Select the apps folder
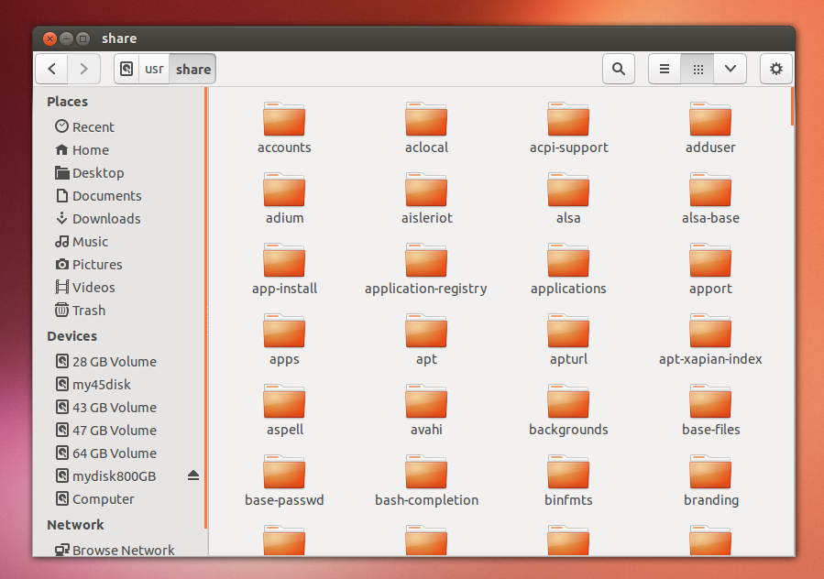Image resolution: width=824 pixels, height=579 pixels. click(x=284, y=340)
